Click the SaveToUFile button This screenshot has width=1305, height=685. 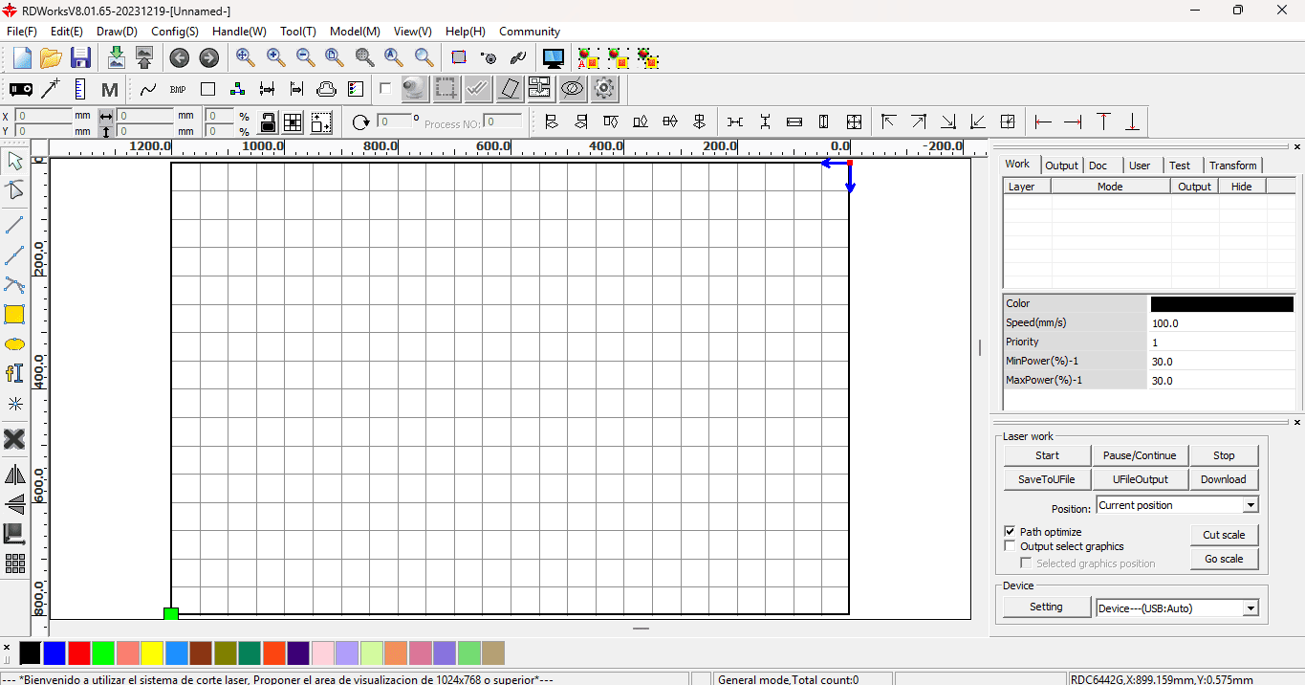tap(1047, 479)
